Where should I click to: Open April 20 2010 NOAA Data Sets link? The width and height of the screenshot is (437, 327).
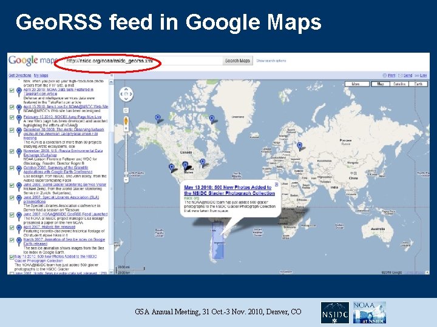(x=58, y=91)
